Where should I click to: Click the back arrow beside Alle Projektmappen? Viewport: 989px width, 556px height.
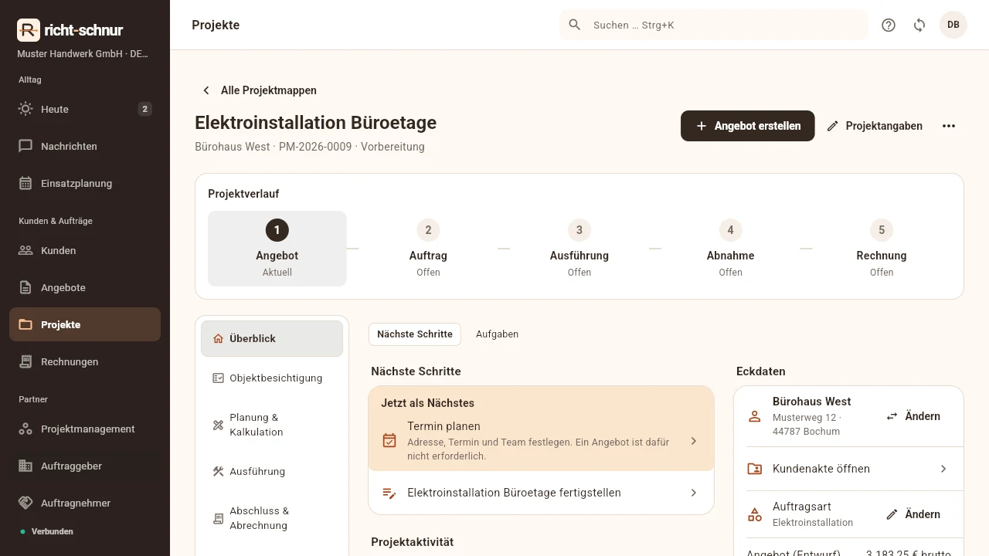point(206,90)
